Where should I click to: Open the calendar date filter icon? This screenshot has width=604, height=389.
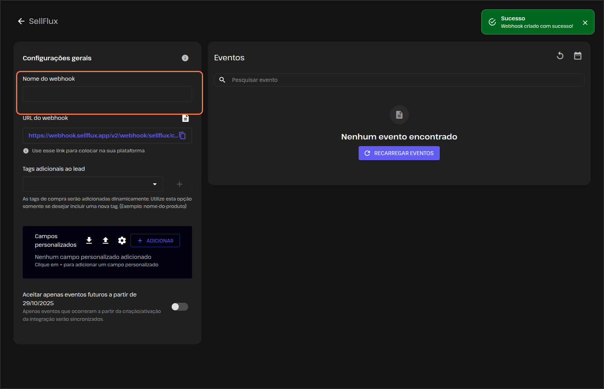tap(578, 56)
